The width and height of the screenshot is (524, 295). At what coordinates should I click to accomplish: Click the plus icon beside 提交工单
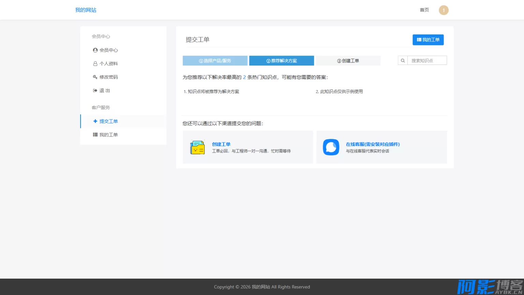point(95,121)
